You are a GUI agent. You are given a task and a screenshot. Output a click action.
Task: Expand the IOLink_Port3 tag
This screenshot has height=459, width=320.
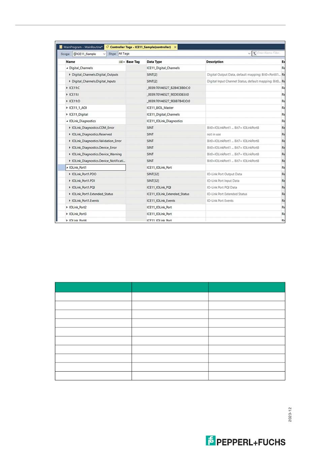[x=67, y=214]
